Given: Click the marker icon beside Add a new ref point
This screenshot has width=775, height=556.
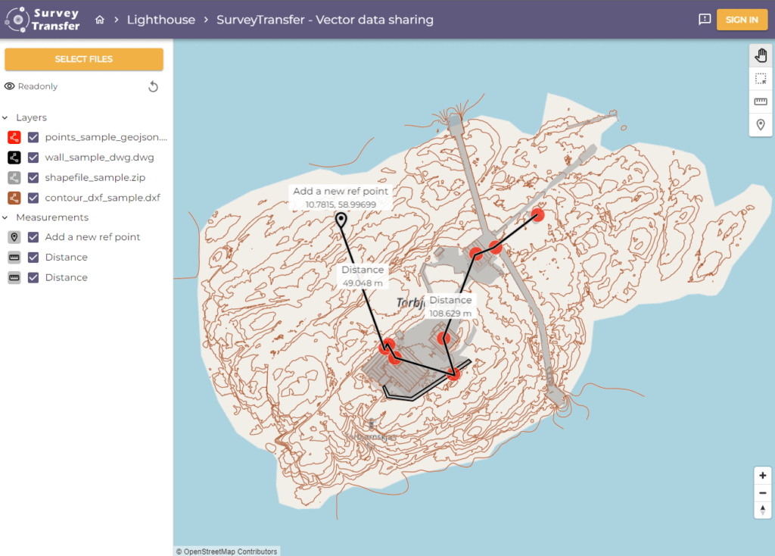Looking at the screenshot, I should [13, 237].
